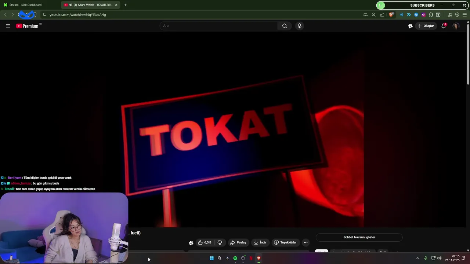The width and height of the screenshot is (470, 264).
Task: Go to the YouTube Premium home logo
Action: coord(27,26)
